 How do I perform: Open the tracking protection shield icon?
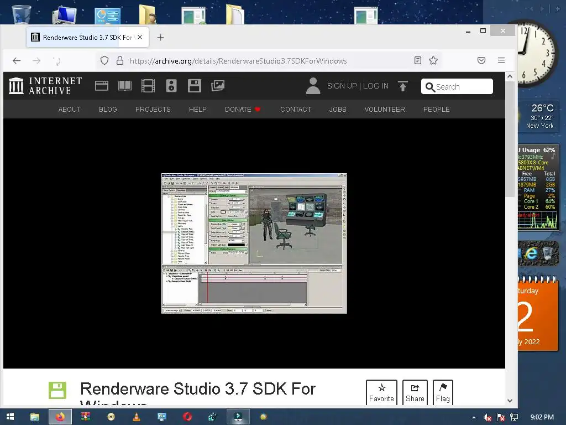[x=104, y=60]
